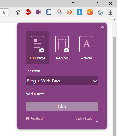Click the Clip button
Screen dimensions: 117x136
pyautogui.click(x=62, y=106)
